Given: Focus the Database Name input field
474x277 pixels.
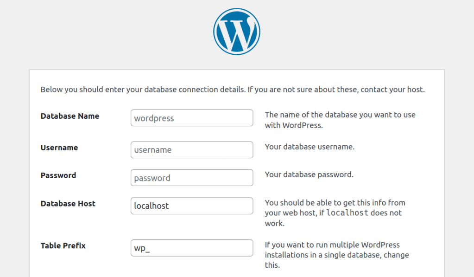Looking at the screenshot, I should (x=192, y=118).
